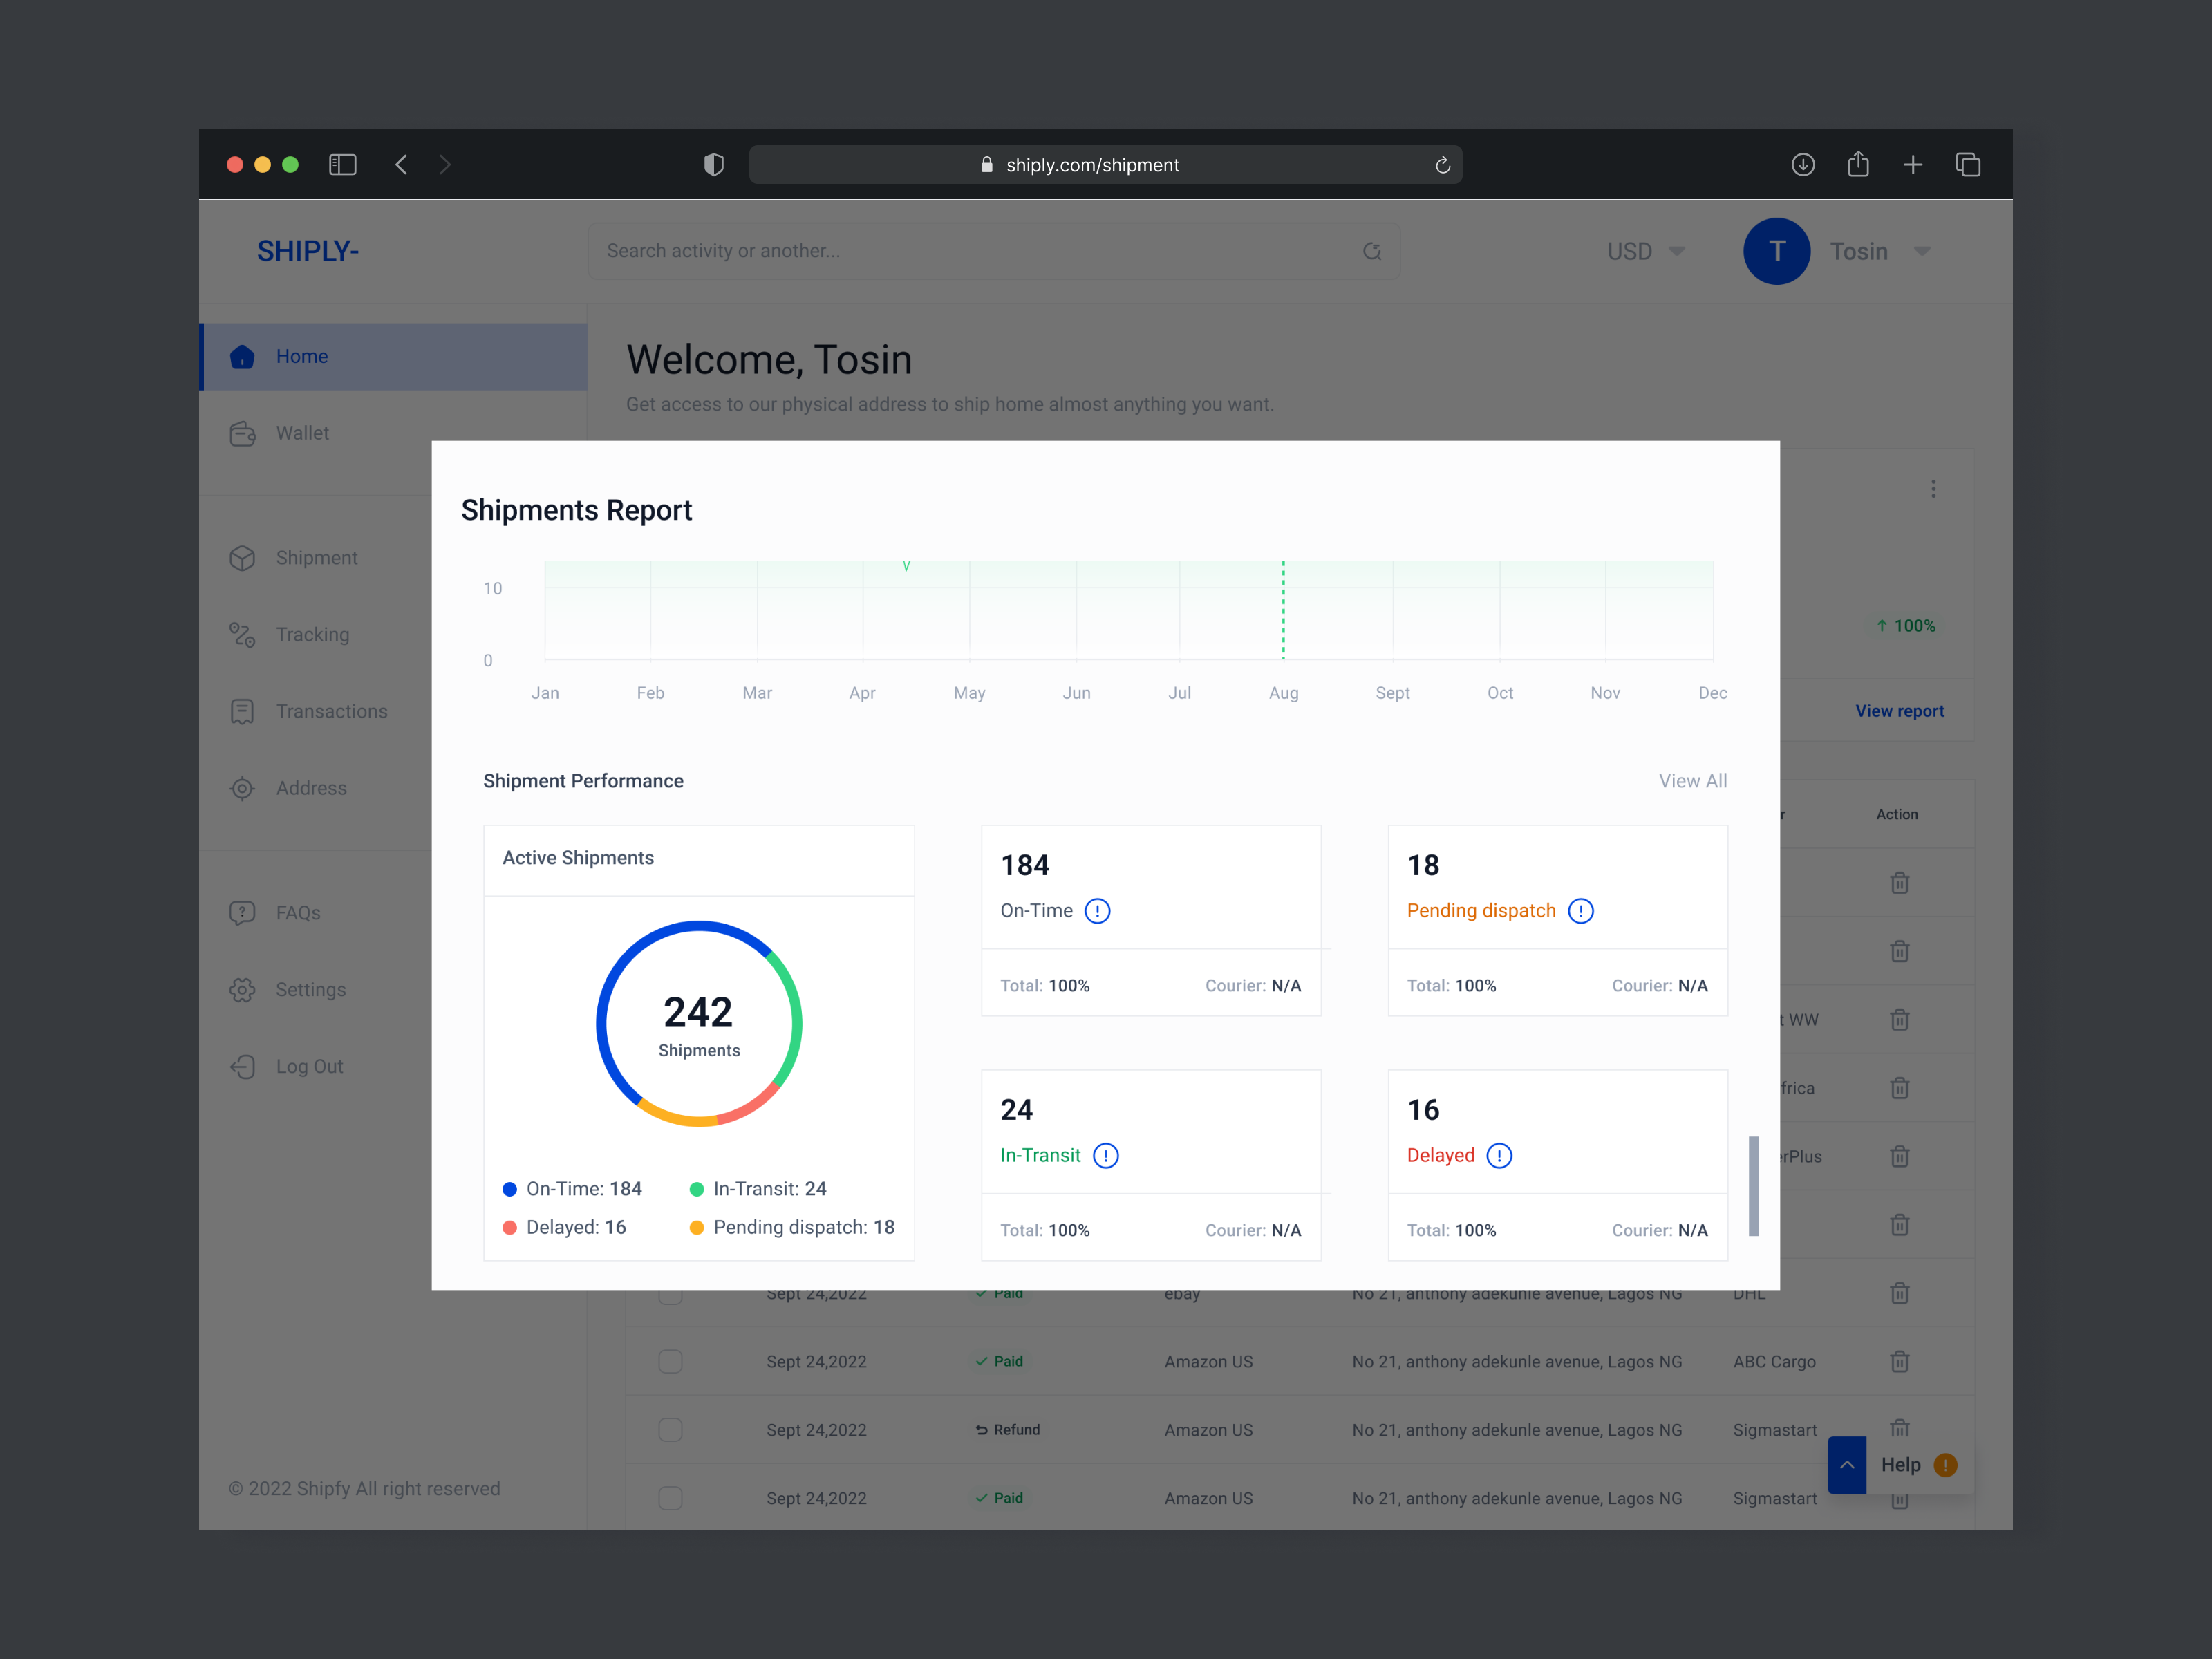Select the Shipment box icon in sidebar
The height and width of the screenshot is (1659, 2212).
[243, 558]
